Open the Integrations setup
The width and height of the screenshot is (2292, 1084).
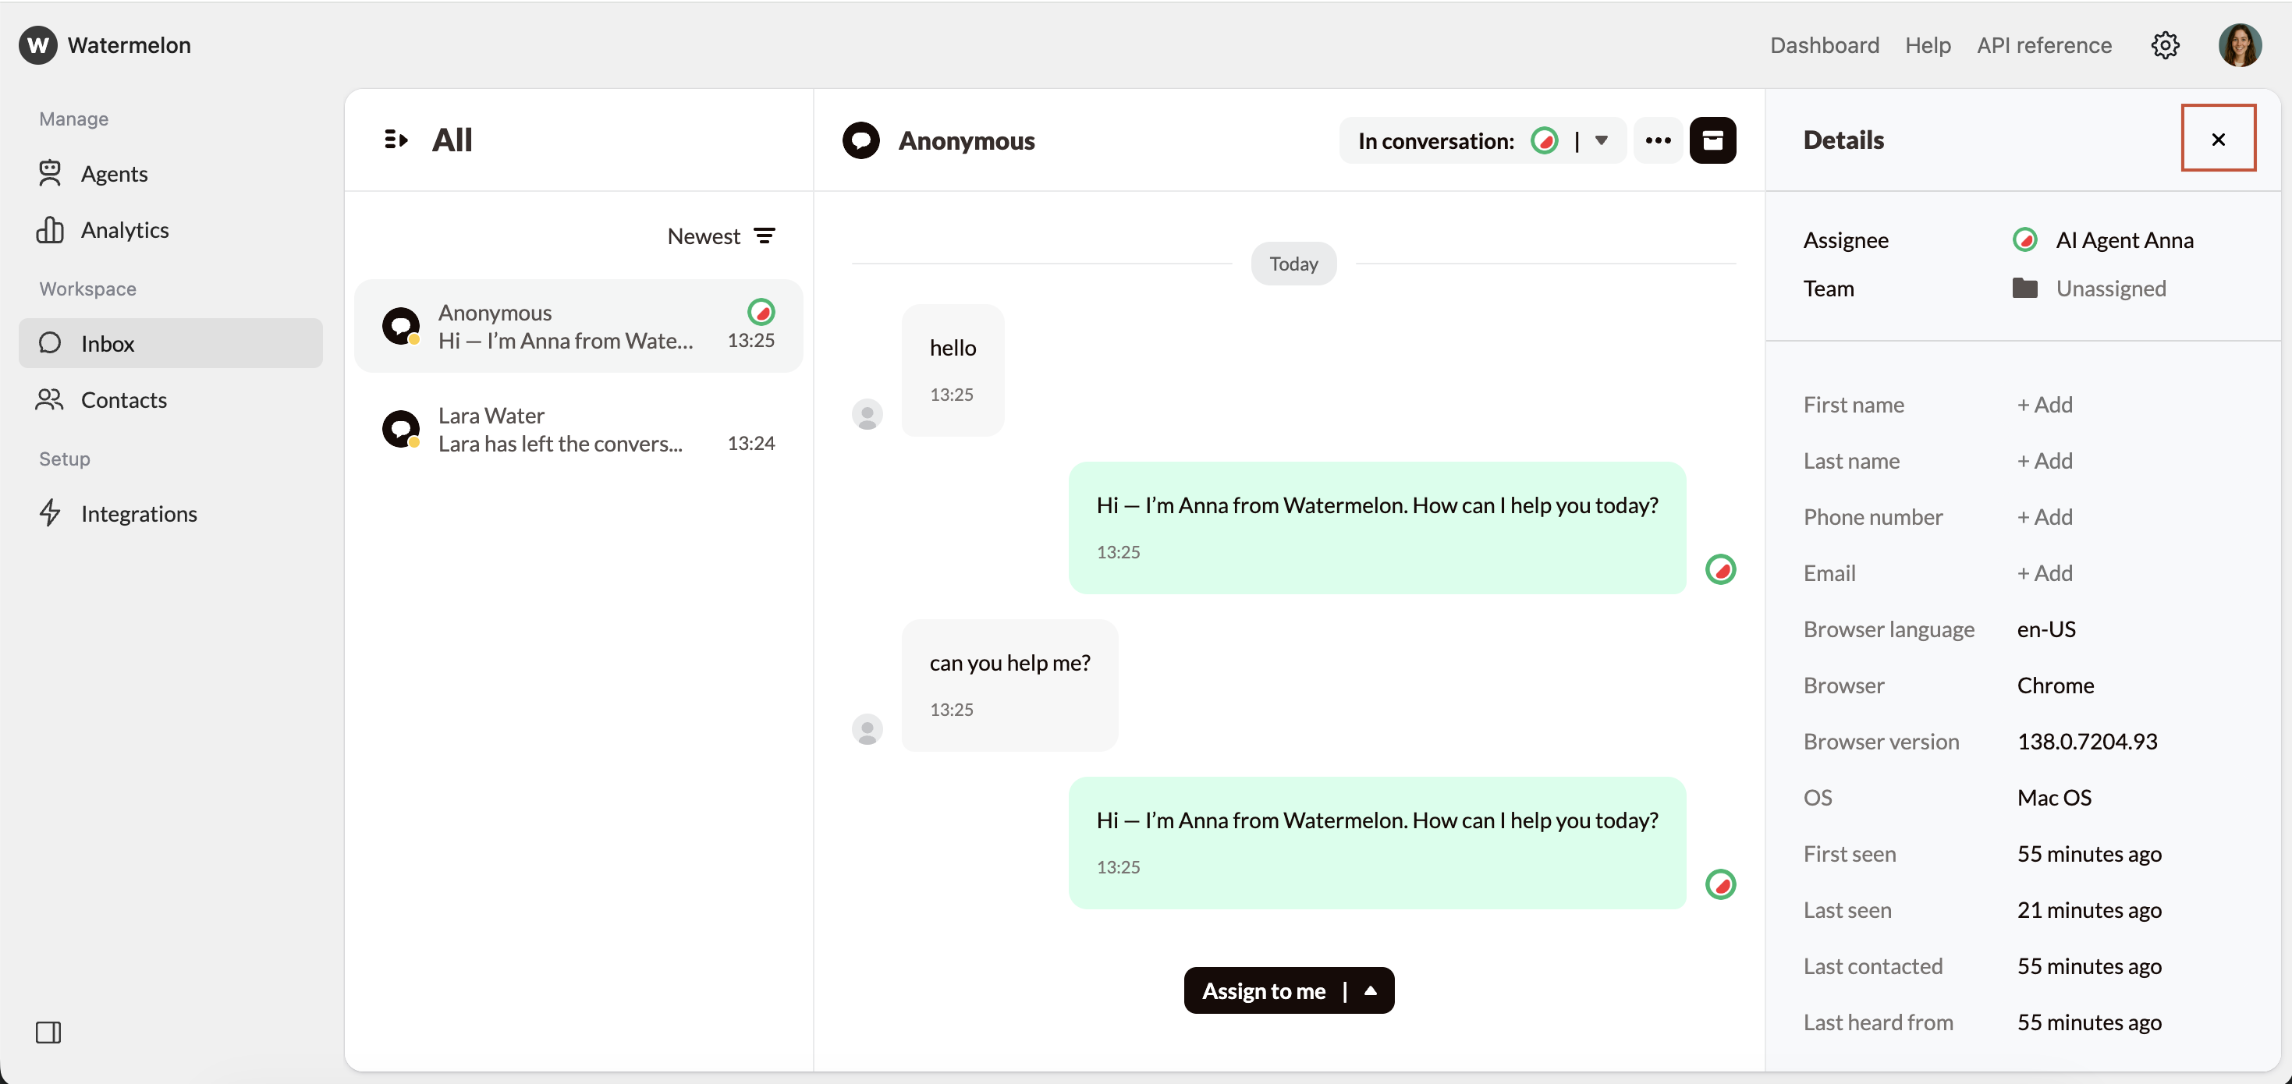click(139, 513)
